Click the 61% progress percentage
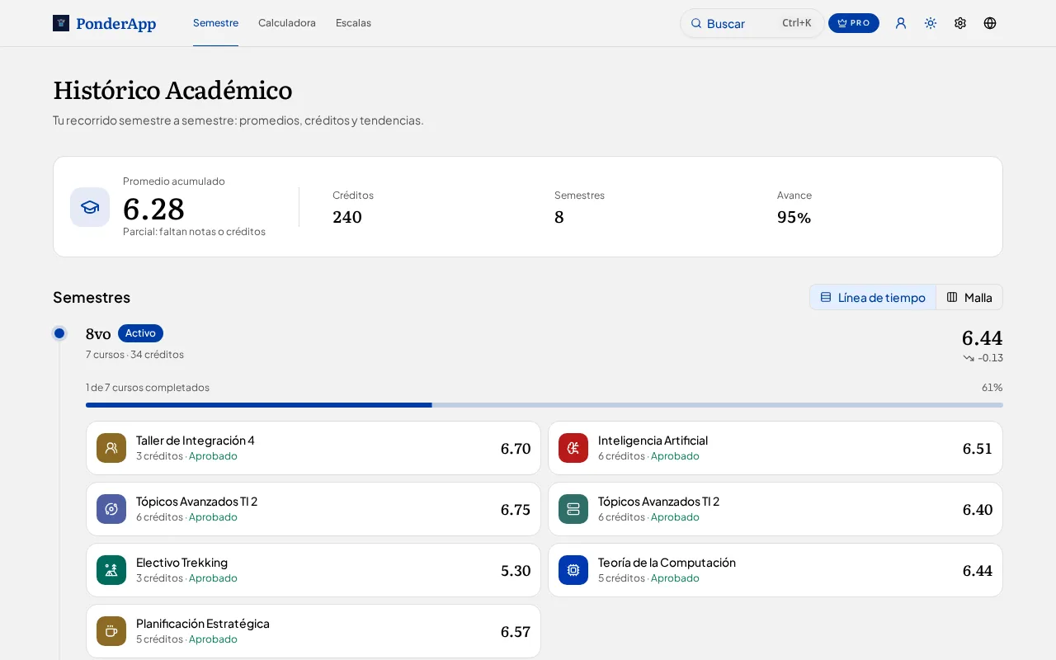Screen dimensions: 1056x660 pyautogui.click(x=992, y=388)
